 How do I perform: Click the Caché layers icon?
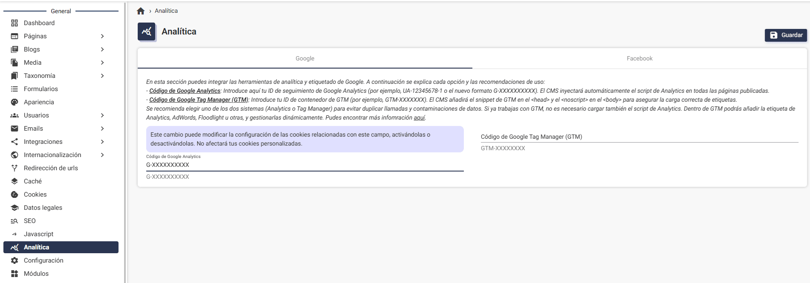point(14,181)
